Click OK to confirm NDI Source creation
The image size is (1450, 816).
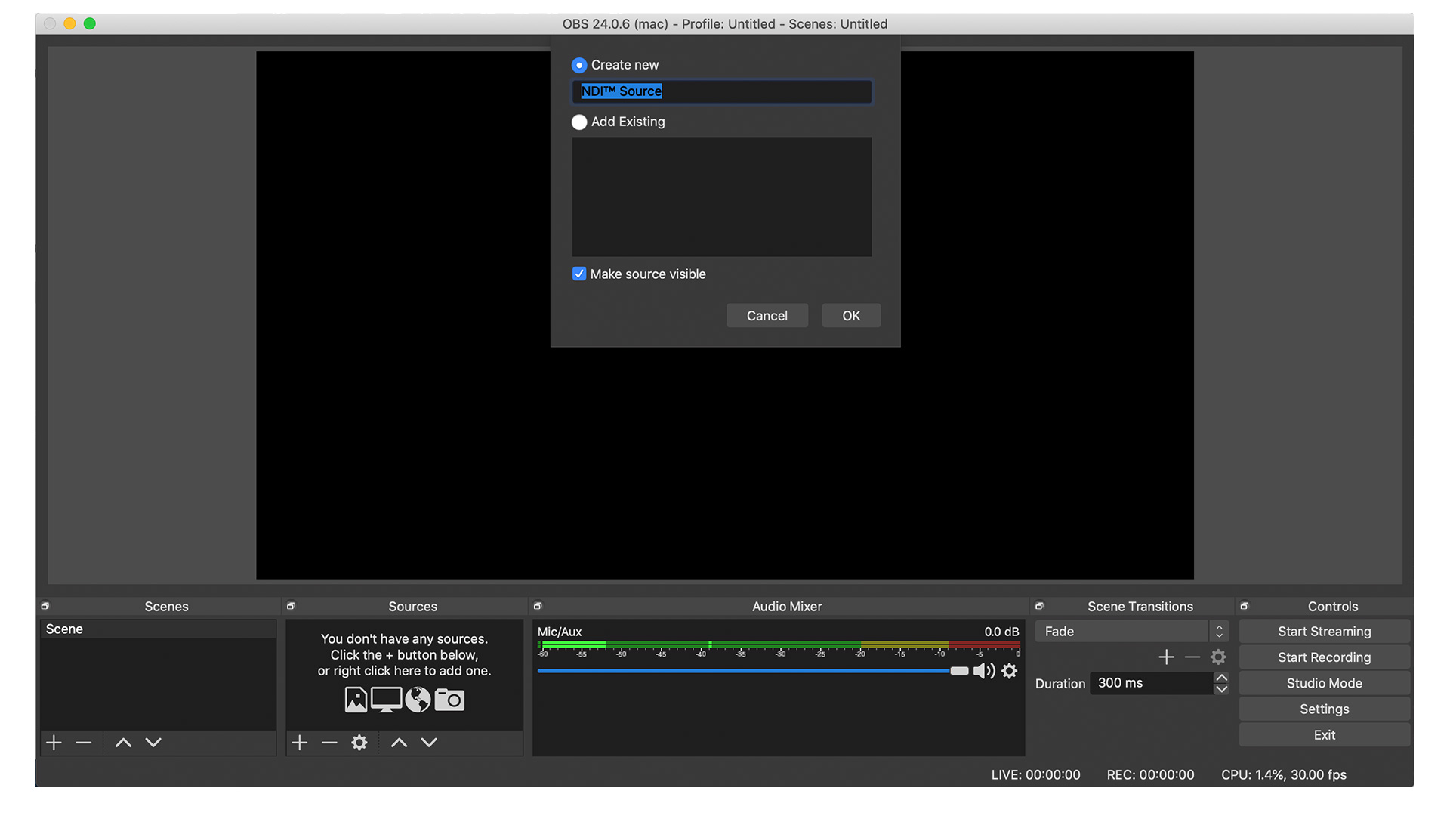click(850, 315)
